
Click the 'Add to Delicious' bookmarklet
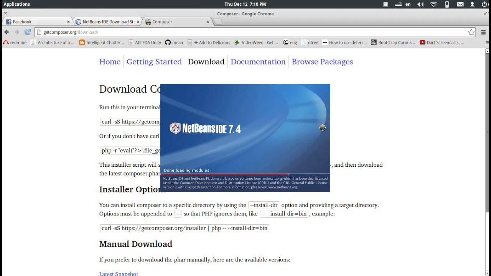(x=209, y=43)
